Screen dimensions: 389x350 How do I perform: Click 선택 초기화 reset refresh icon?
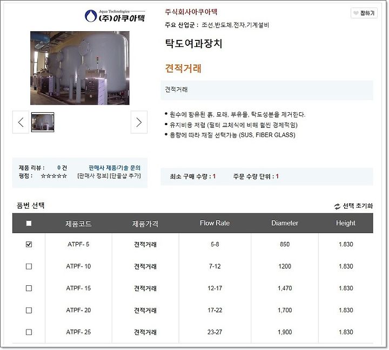[337, 207]
